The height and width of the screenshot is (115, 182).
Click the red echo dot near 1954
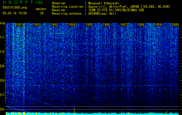click(74, 89)
